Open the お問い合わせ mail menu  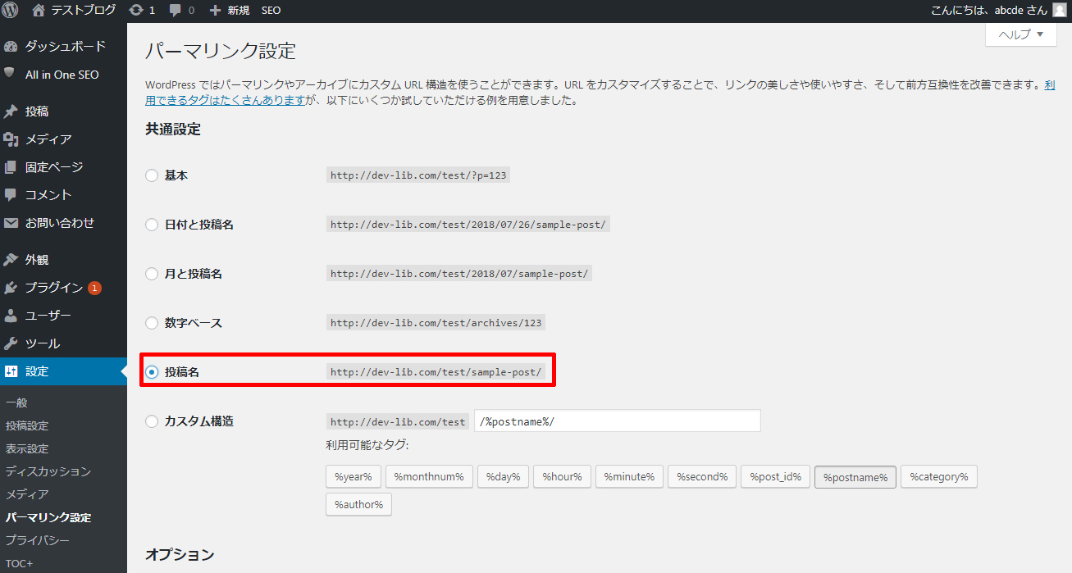coord(59,223)
